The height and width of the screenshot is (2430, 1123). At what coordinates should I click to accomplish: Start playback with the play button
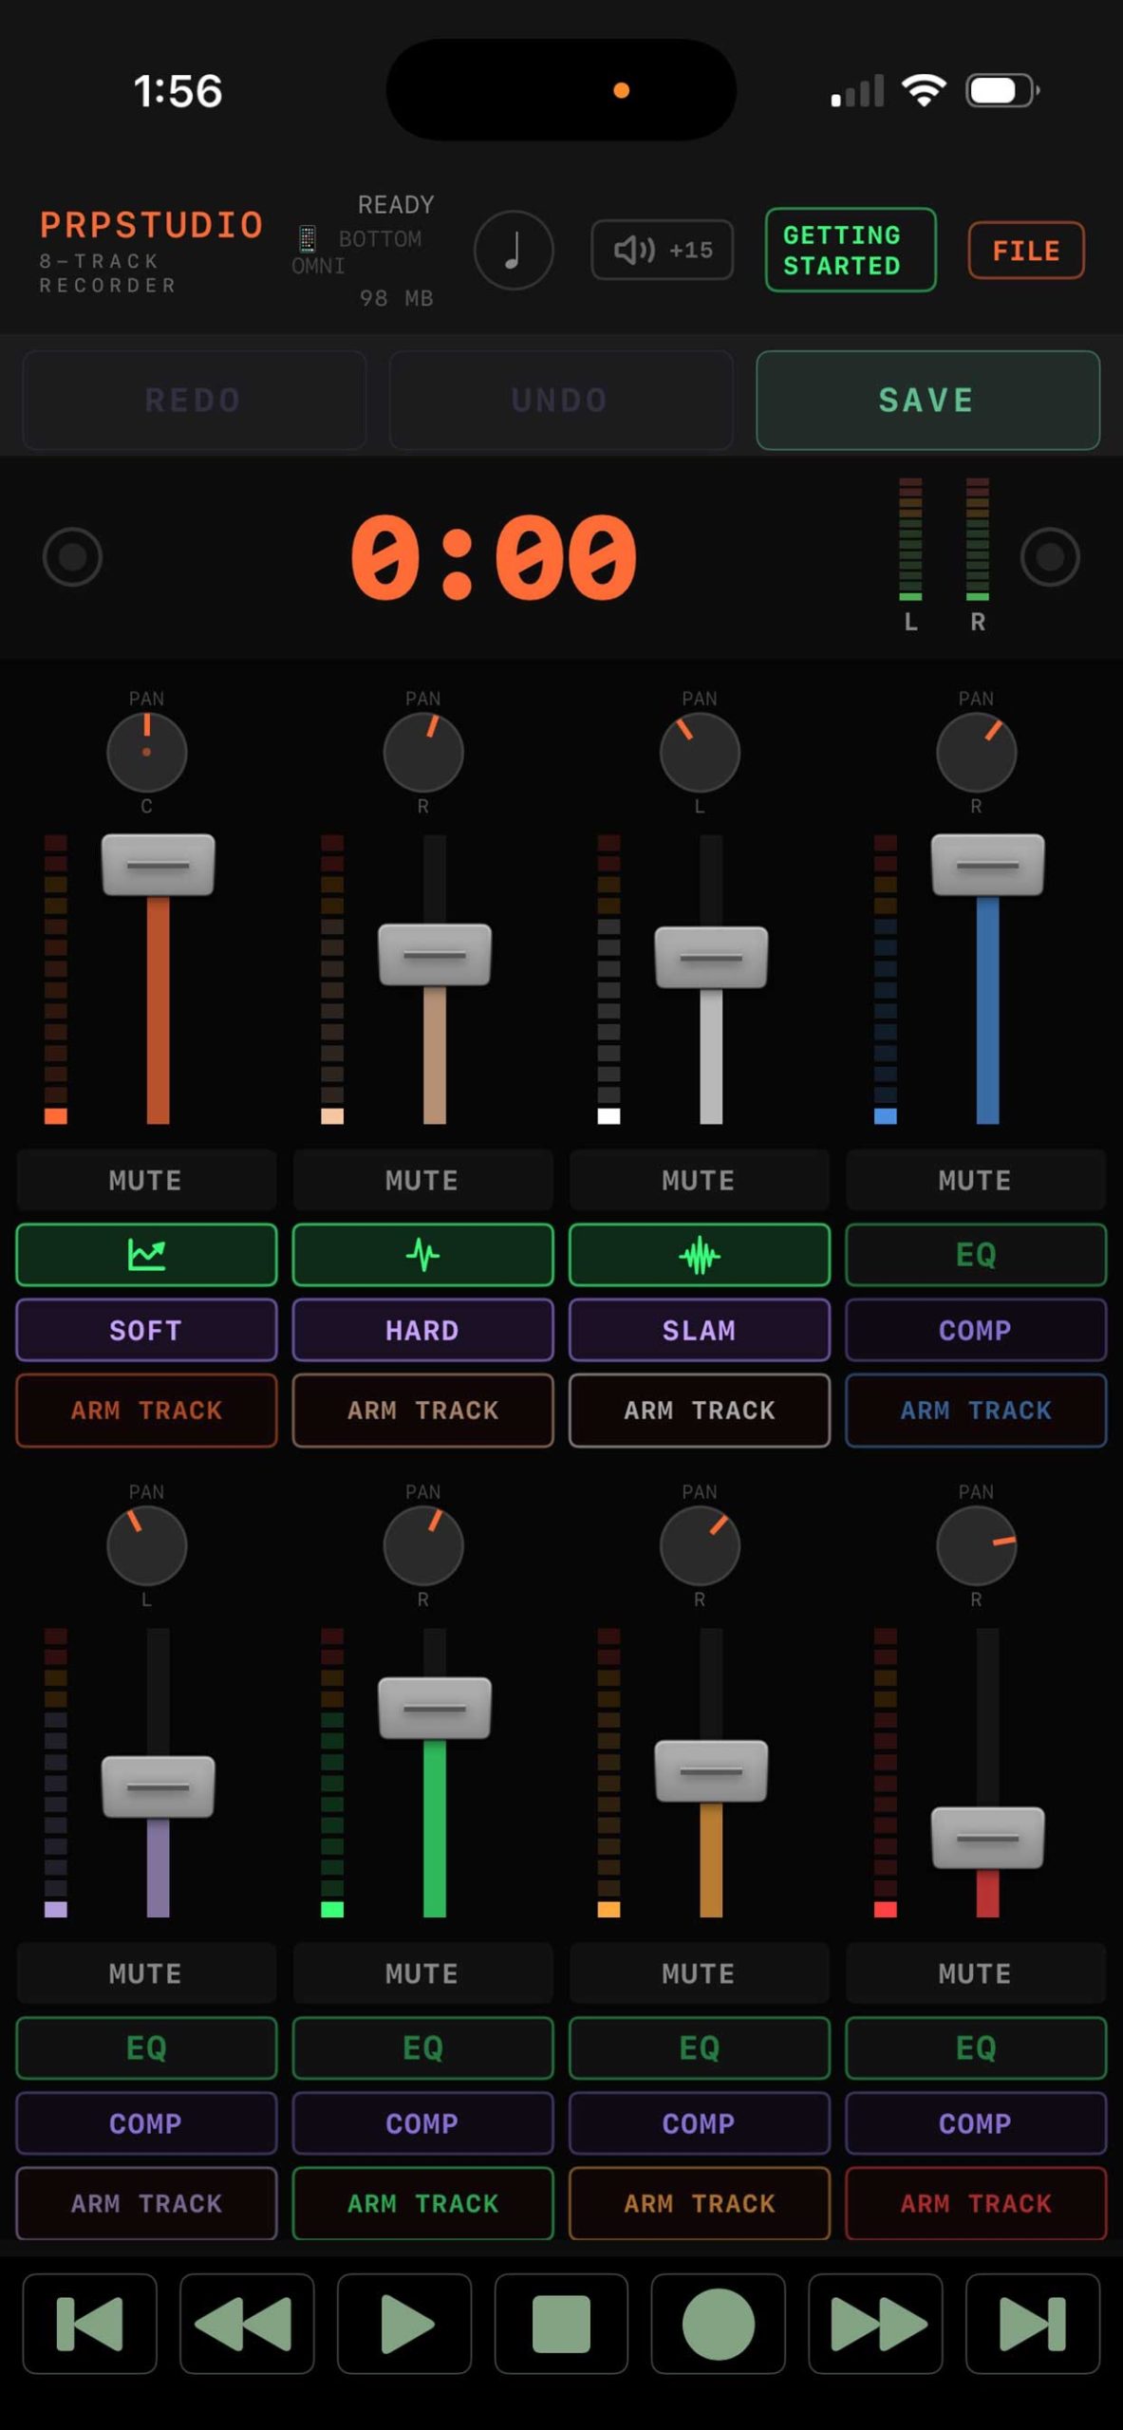pos(404,2324)
